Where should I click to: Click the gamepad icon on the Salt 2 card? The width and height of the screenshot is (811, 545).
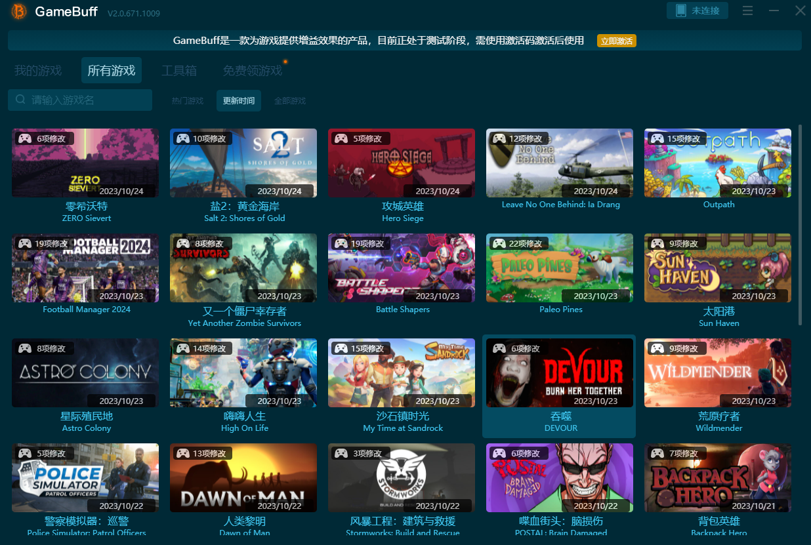tap(183, 138)
